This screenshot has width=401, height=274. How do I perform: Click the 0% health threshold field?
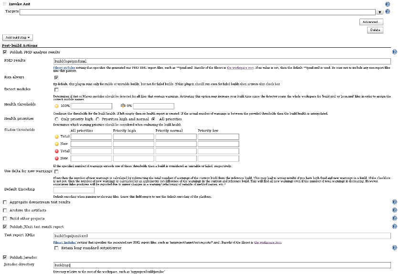coord(153,106)
